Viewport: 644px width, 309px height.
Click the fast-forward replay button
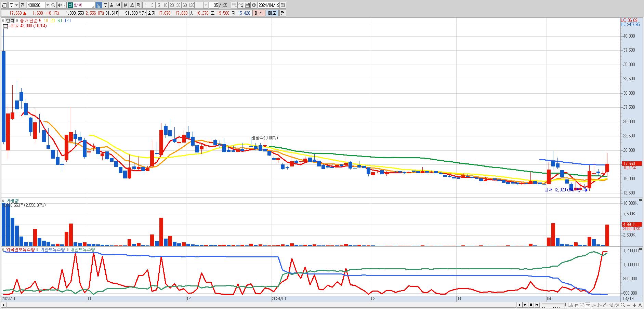[x=537, y=305]
